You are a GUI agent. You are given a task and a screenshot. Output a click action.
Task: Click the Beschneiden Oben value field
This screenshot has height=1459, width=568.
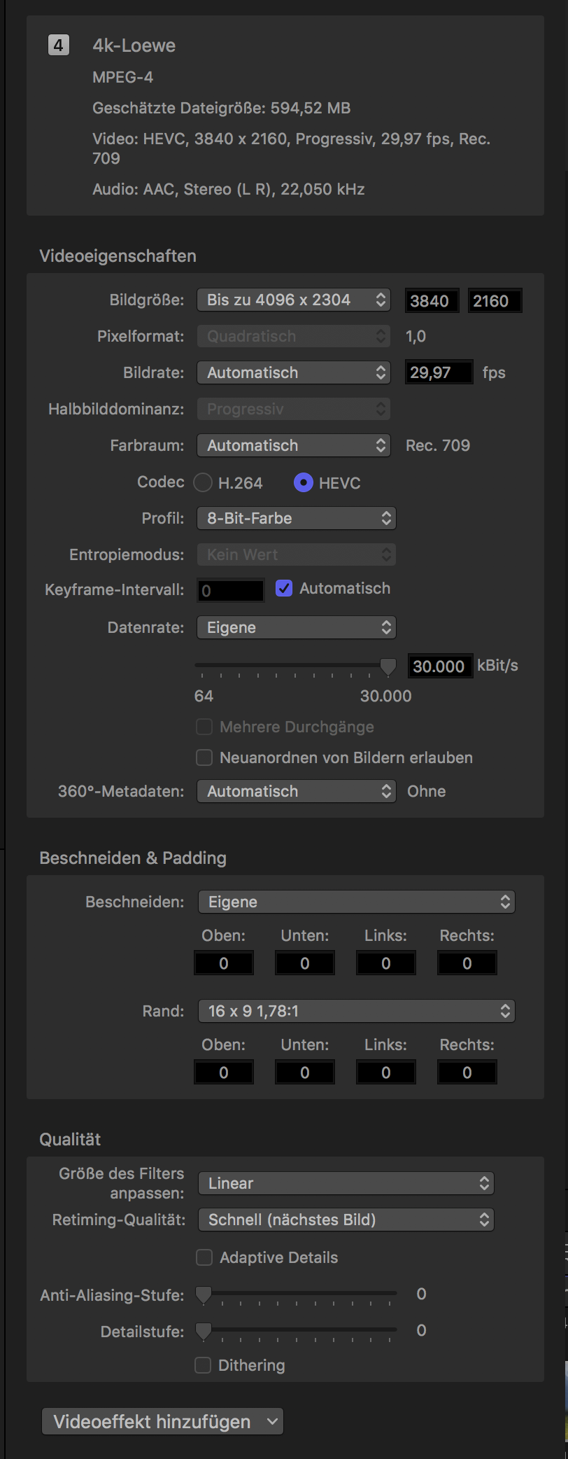[x=224, y=963]
